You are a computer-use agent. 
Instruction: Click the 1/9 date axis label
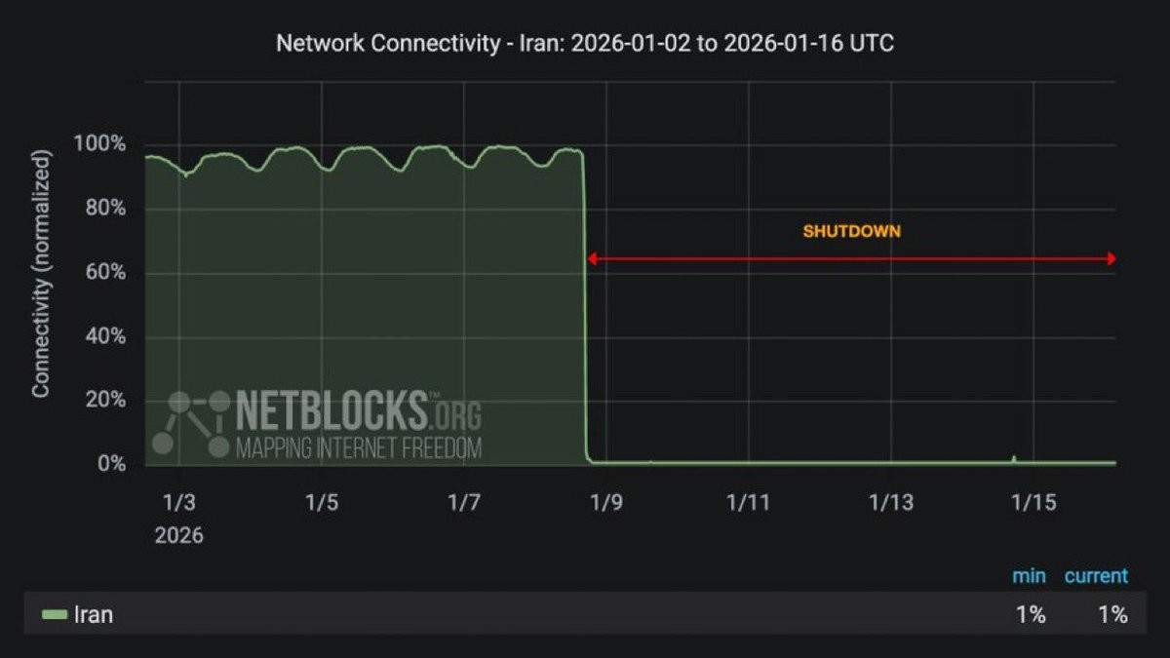coord(606,503)
